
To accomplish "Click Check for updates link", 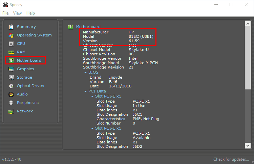I will click(231, 159).
